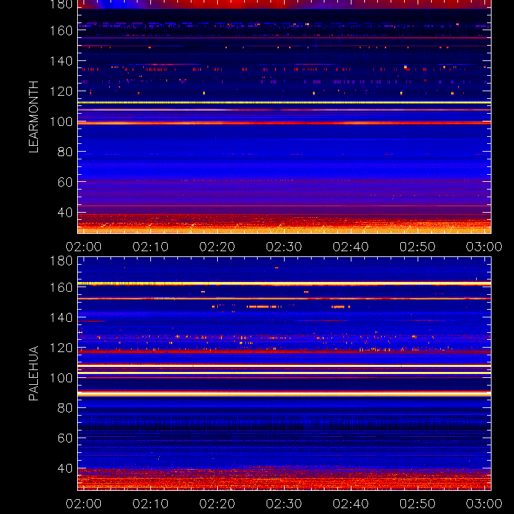Image resolution: width=514 pixels, height=514 pixels.
Task: Select the 100 tick label on Learmonth axis
Action: click(61, 122)
